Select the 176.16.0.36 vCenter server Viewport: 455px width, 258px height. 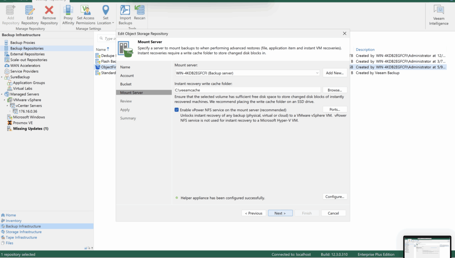tap(28, 111)
